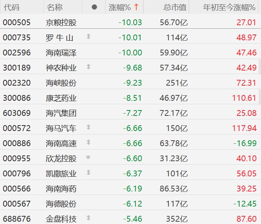Click the marker icon beside 海南高速
Screen dimensions: 261x224
pyautogui.click(x=89, y=142)
